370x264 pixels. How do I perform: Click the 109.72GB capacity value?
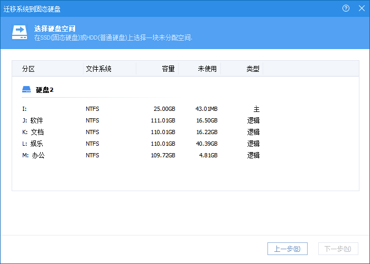click(x=163, y=155)
